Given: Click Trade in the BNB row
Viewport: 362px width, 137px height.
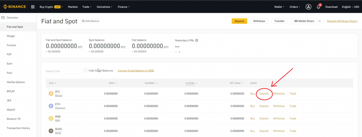Looking at the screenshot, I should 292,119.
